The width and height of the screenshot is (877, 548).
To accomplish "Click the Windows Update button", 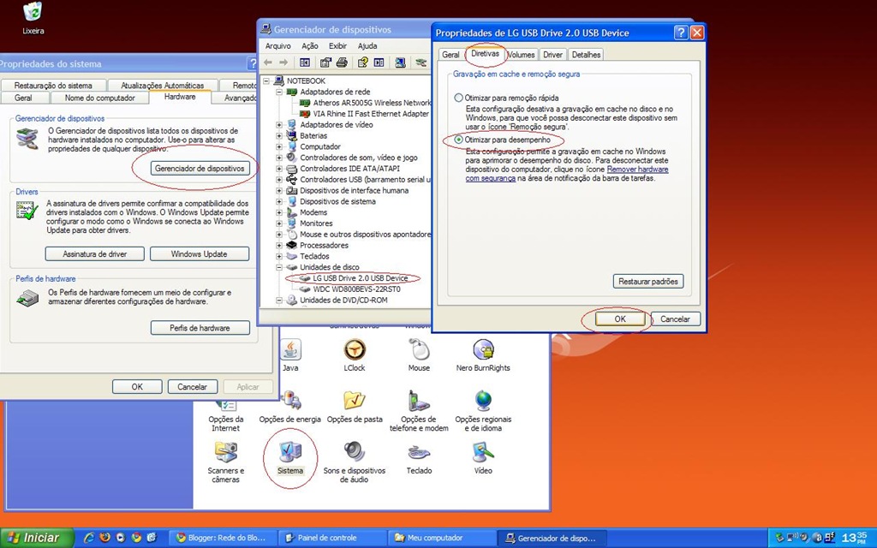I will click(199, 253).
